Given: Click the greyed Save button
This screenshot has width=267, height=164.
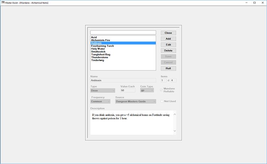Looking at the screenshot, I should click(168, 56).
